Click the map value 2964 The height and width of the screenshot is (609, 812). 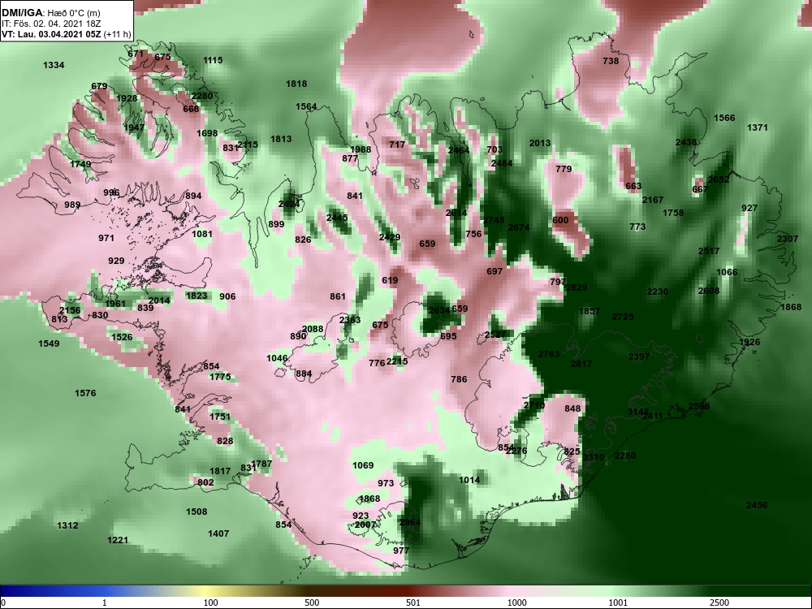click(x=410, y=522)
